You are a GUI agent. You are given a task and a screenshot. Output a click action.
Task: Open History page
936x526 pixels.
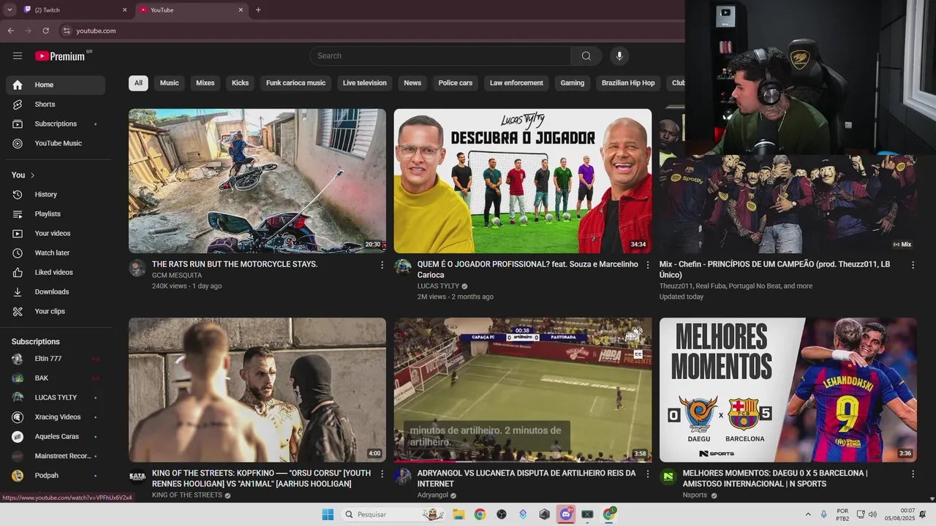[x=56, y=194]
